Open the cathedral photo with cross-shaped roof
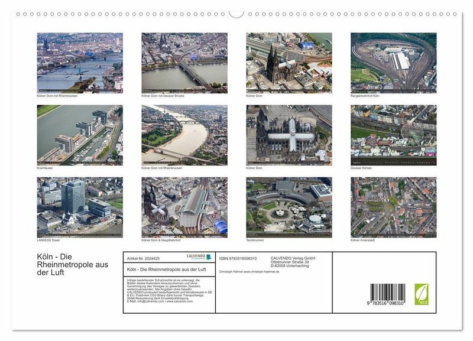Image resolution: width=473 pixels, height=341 pixels. 289,135
